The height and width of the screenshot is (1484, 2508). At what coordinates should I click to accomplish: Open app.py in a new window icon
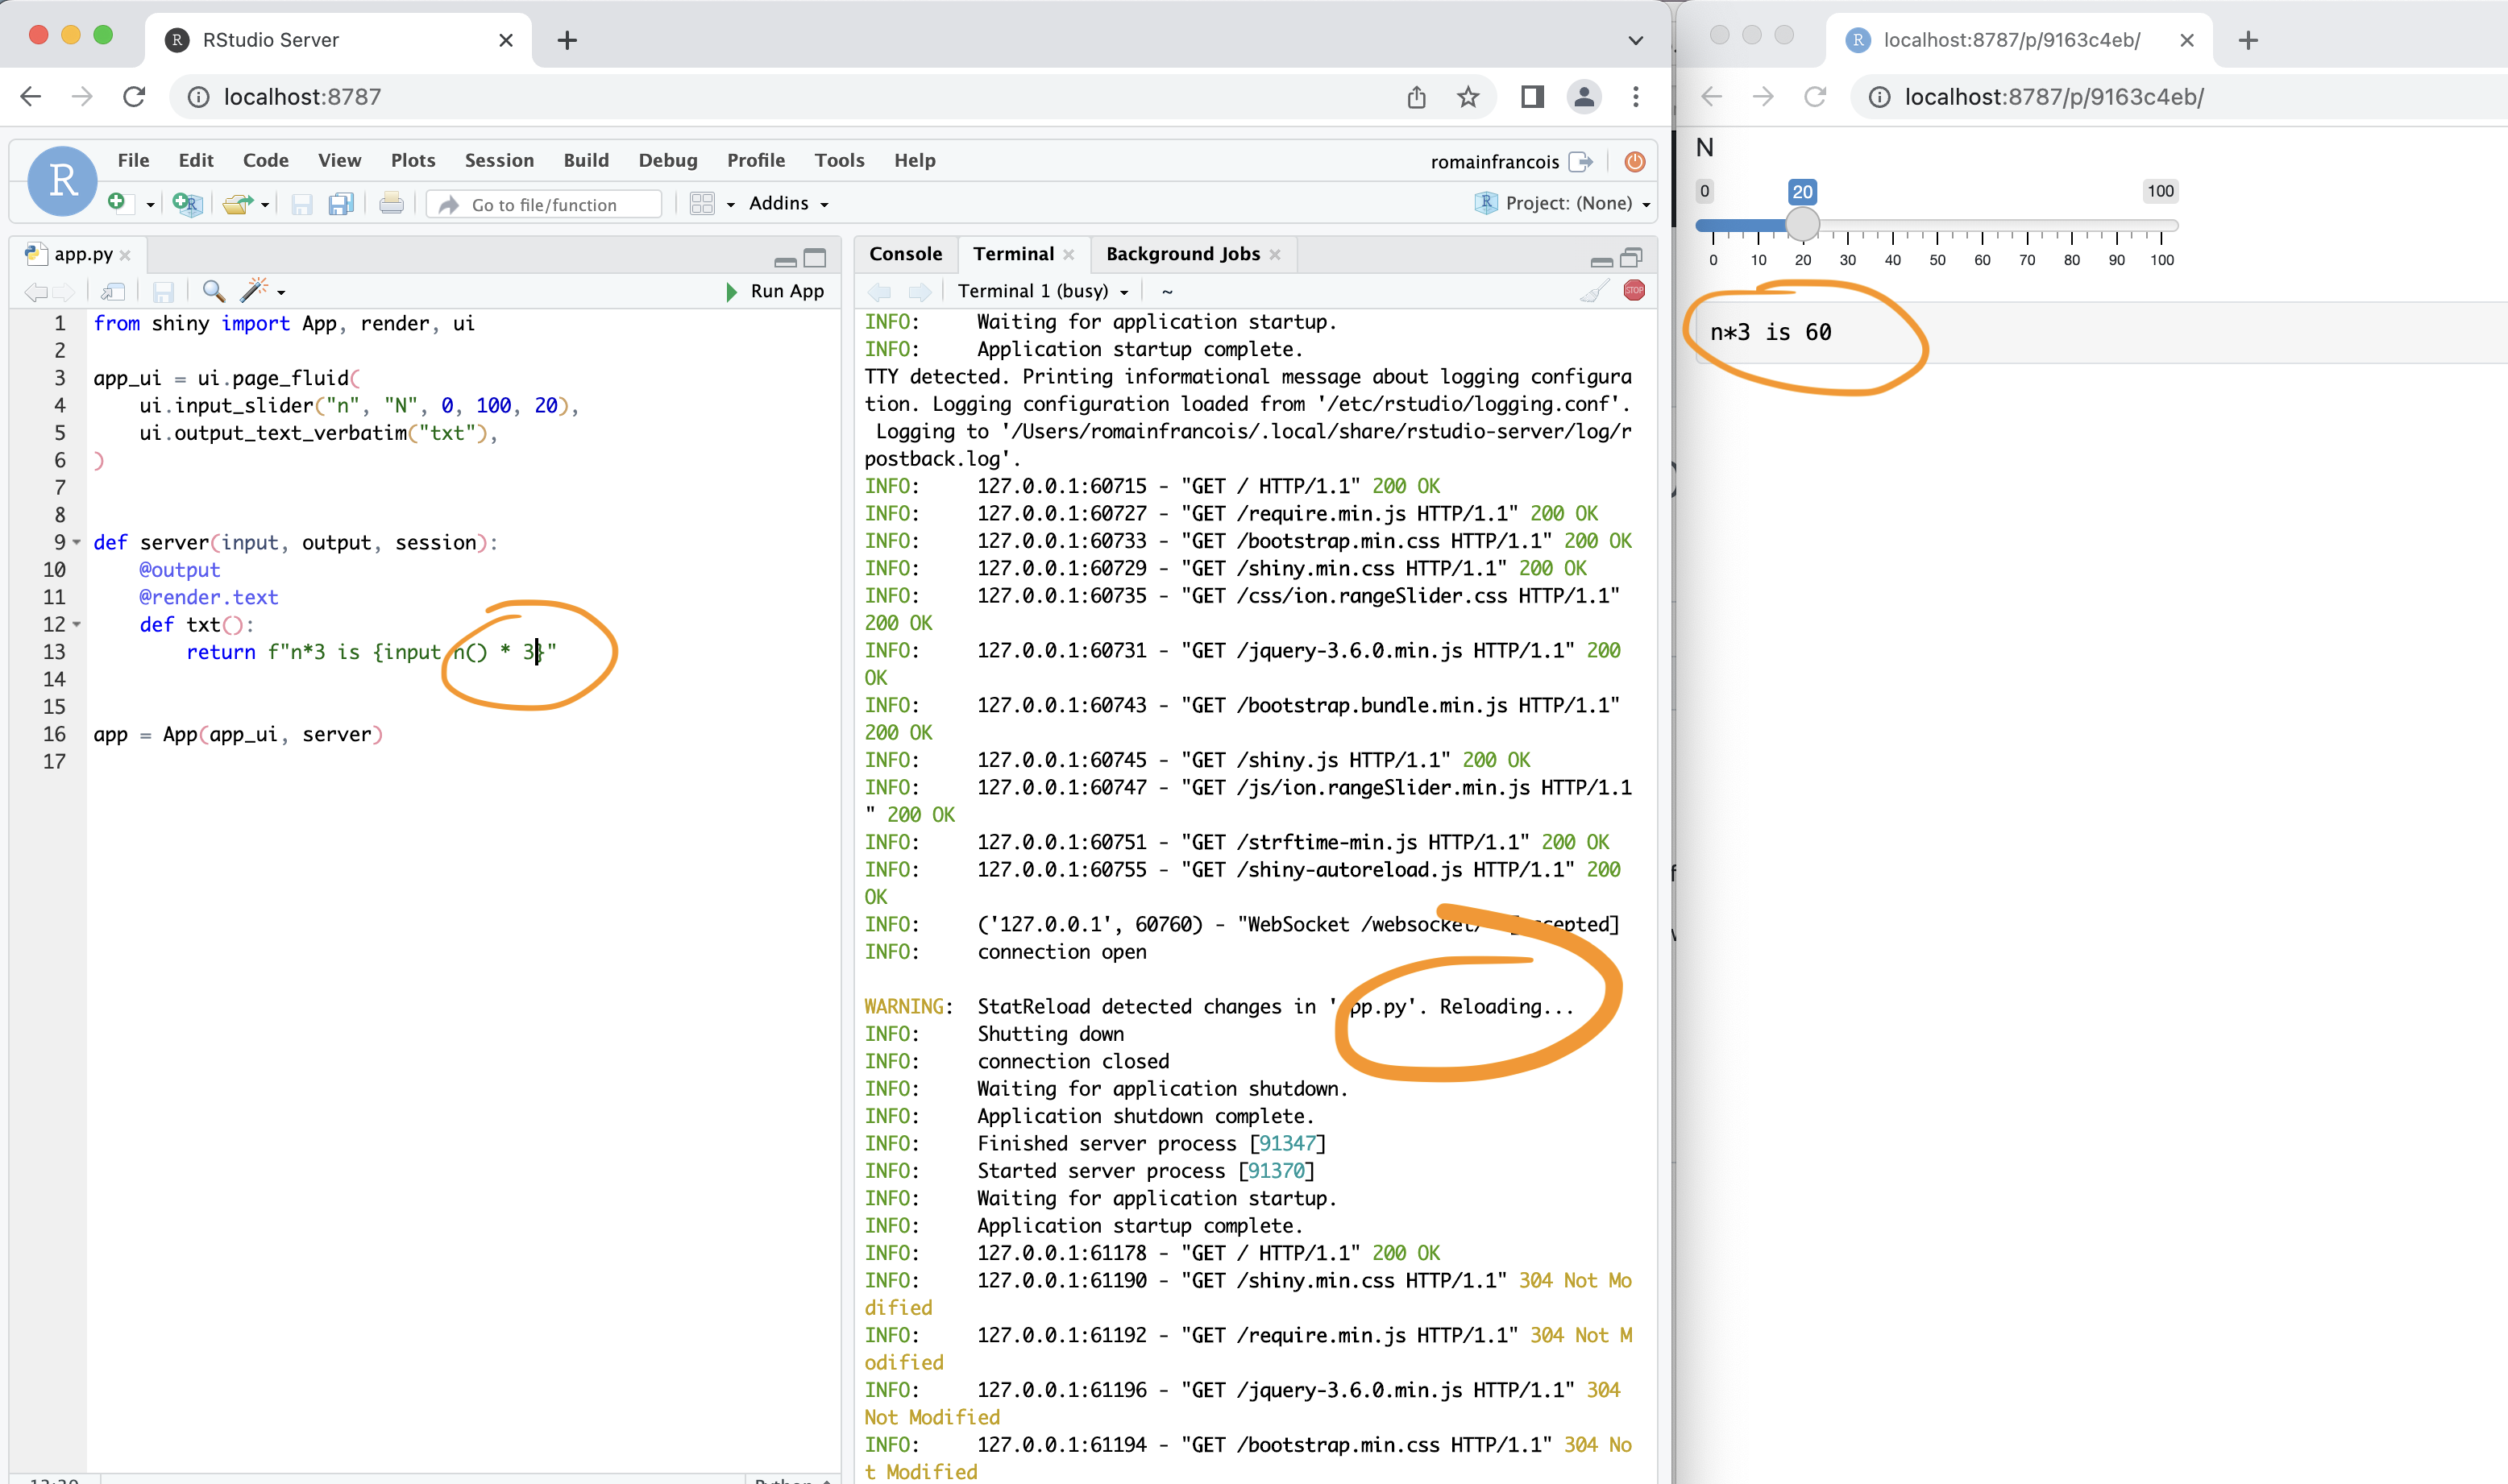point(113,291)
